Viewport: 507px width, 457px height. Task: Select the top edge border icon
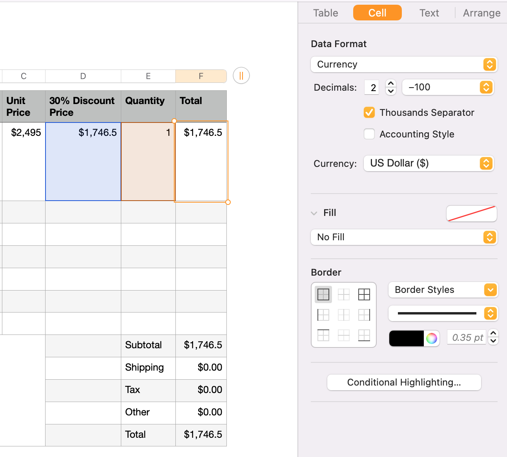323,335
